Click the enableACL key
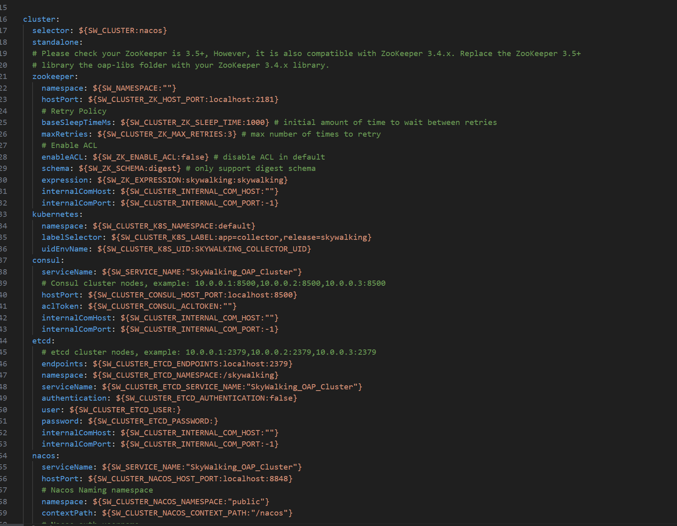This screenshot has width=677, height=526. point(62,157)
